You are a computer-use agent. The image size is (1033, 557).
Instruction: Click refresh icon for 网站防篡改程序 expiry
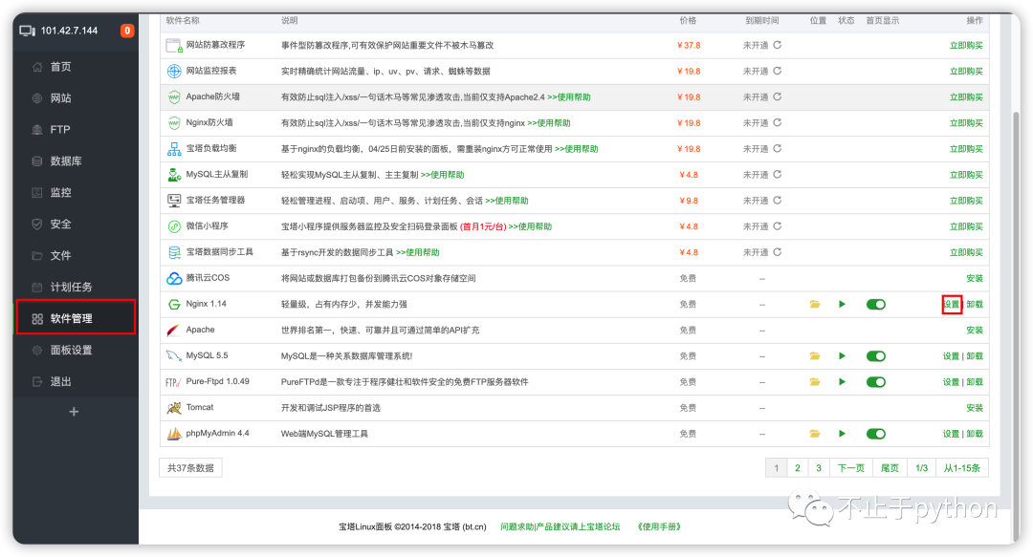pyautogui.click(x=778, y=45)
